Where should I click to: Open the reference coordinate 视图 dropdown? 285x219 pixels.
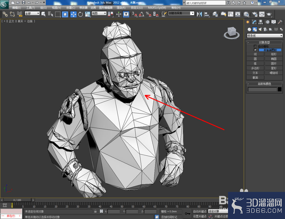99,13
